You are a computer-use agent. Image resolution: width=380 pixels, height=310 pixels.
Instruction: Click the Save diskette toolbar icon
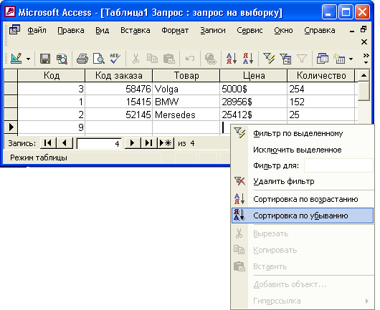45,59
